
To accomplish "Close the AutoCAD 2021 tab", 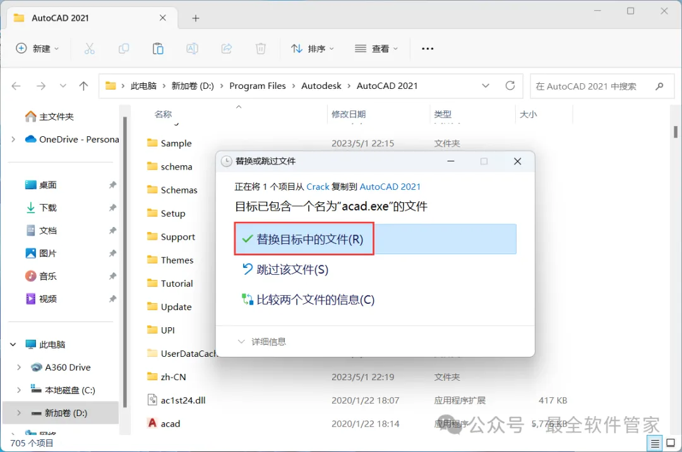I will coord(163,18).
